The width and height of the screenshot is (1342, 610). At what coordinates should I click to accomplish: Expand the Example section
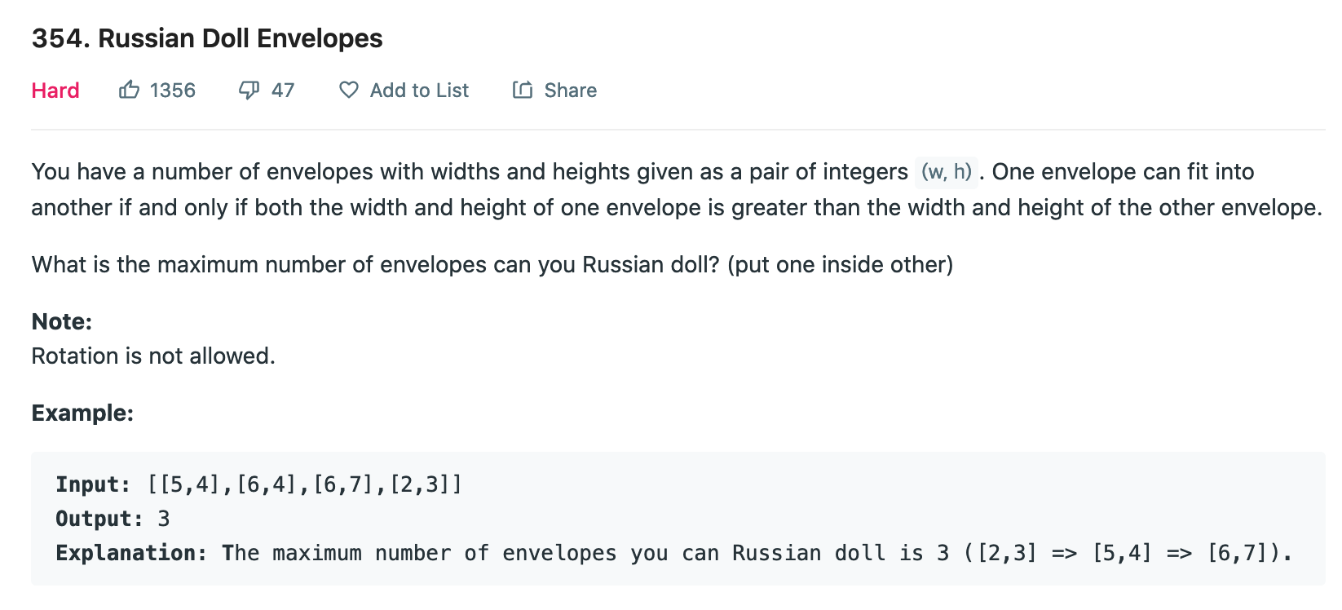(x=82, y=413)
